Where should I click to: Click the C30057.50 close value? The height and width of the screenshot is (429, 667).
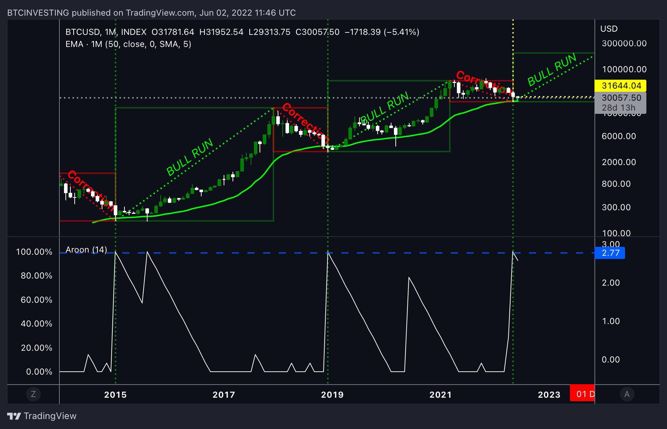(318, 32)
